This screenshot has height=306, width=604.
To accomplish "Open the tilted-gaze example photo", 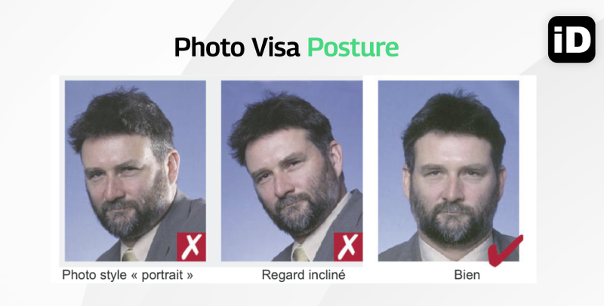I will coord(291,170).
